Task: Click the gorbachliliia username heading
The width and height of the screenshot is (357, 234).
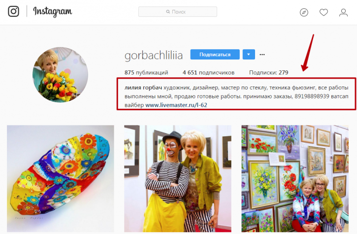Action: (x=154, y=55)
